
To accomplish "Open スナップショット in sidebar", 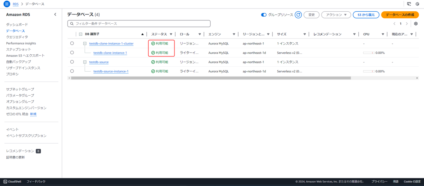I will pyautogui.click(x=18, y=49).
